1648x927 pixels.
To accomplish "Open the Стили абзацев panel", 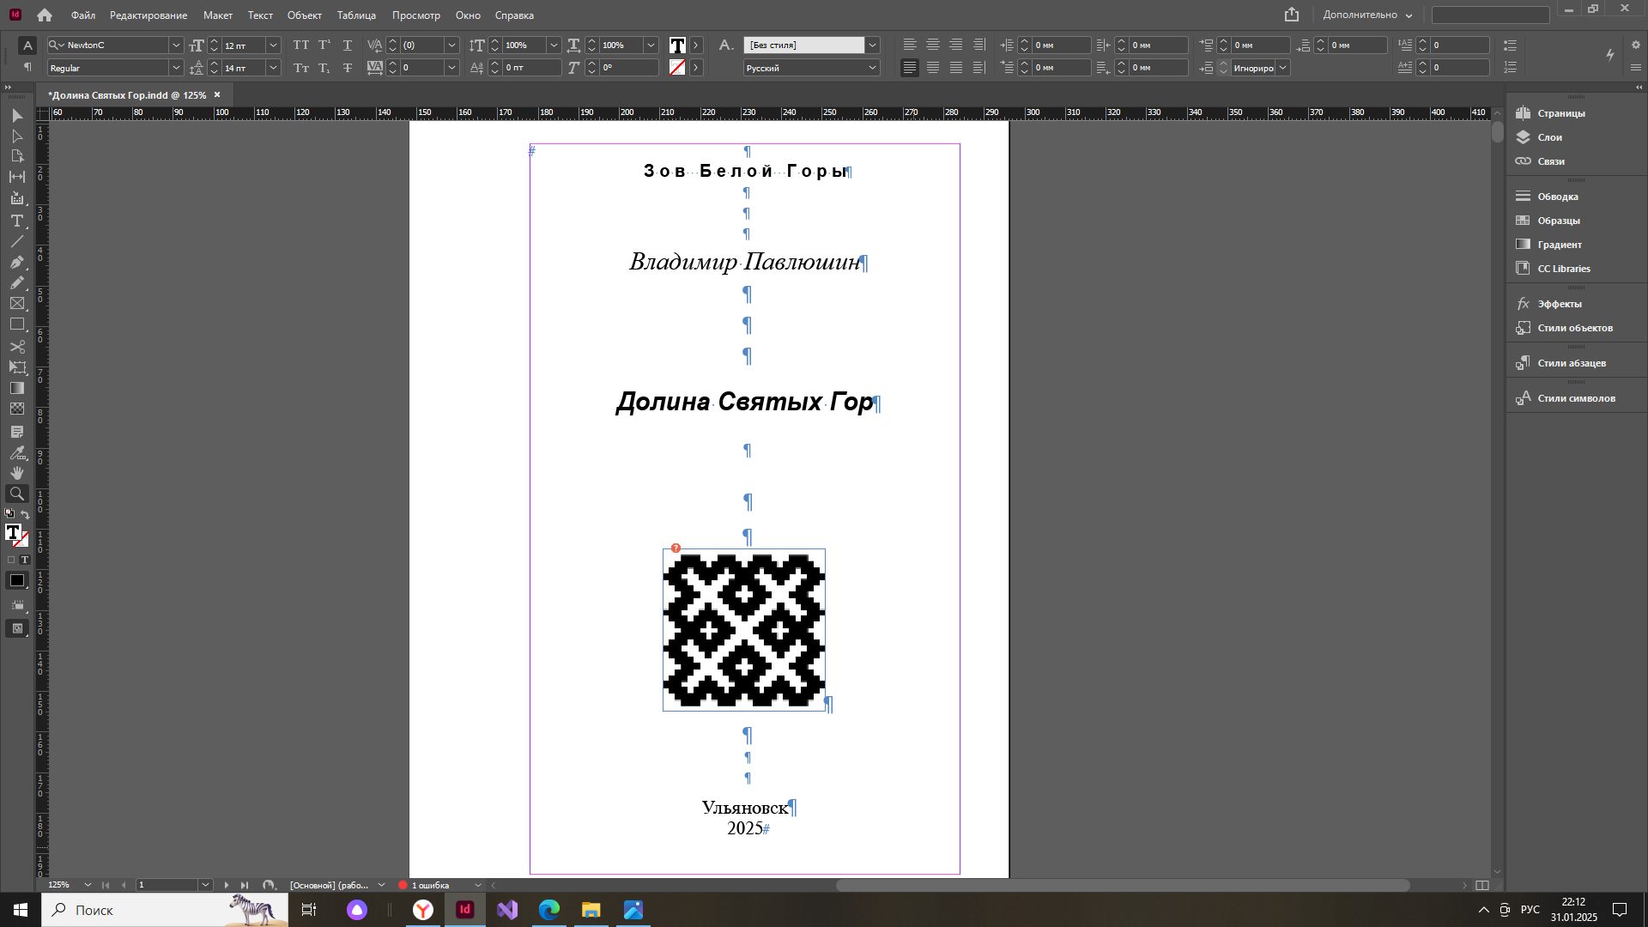I will click(x=1571, y=363).
